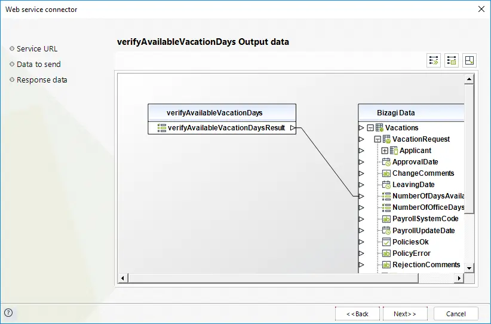This screenshot has width=491, height=324.
Task: Click the ChangeComments text attribute icon
Action: (386, 173)
